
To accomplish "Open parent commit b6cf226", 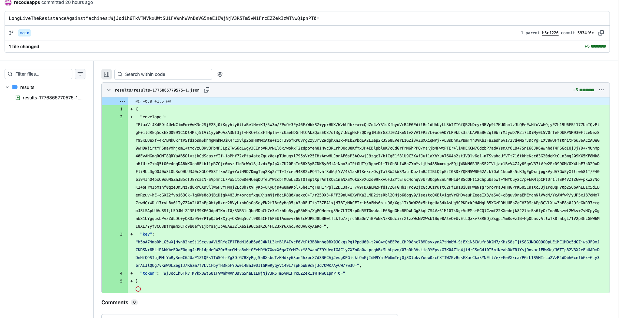I will click(550, 33).
